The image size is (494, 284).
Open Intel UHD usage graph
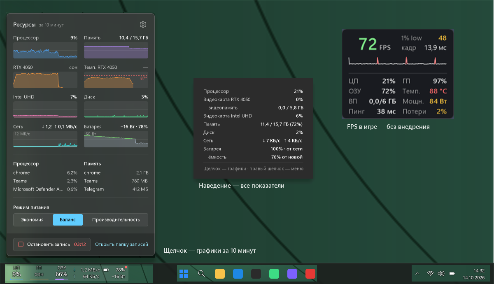pos(45,109)
